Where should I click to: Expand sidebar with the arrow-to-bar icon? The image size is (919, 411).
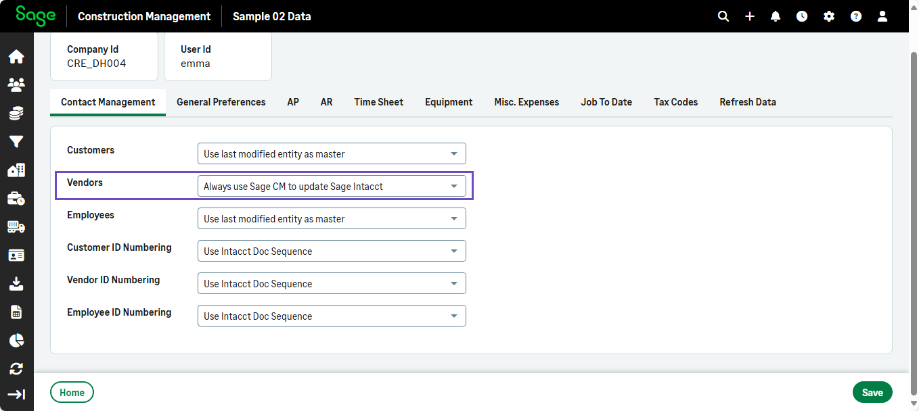click(x=16, y=394)
